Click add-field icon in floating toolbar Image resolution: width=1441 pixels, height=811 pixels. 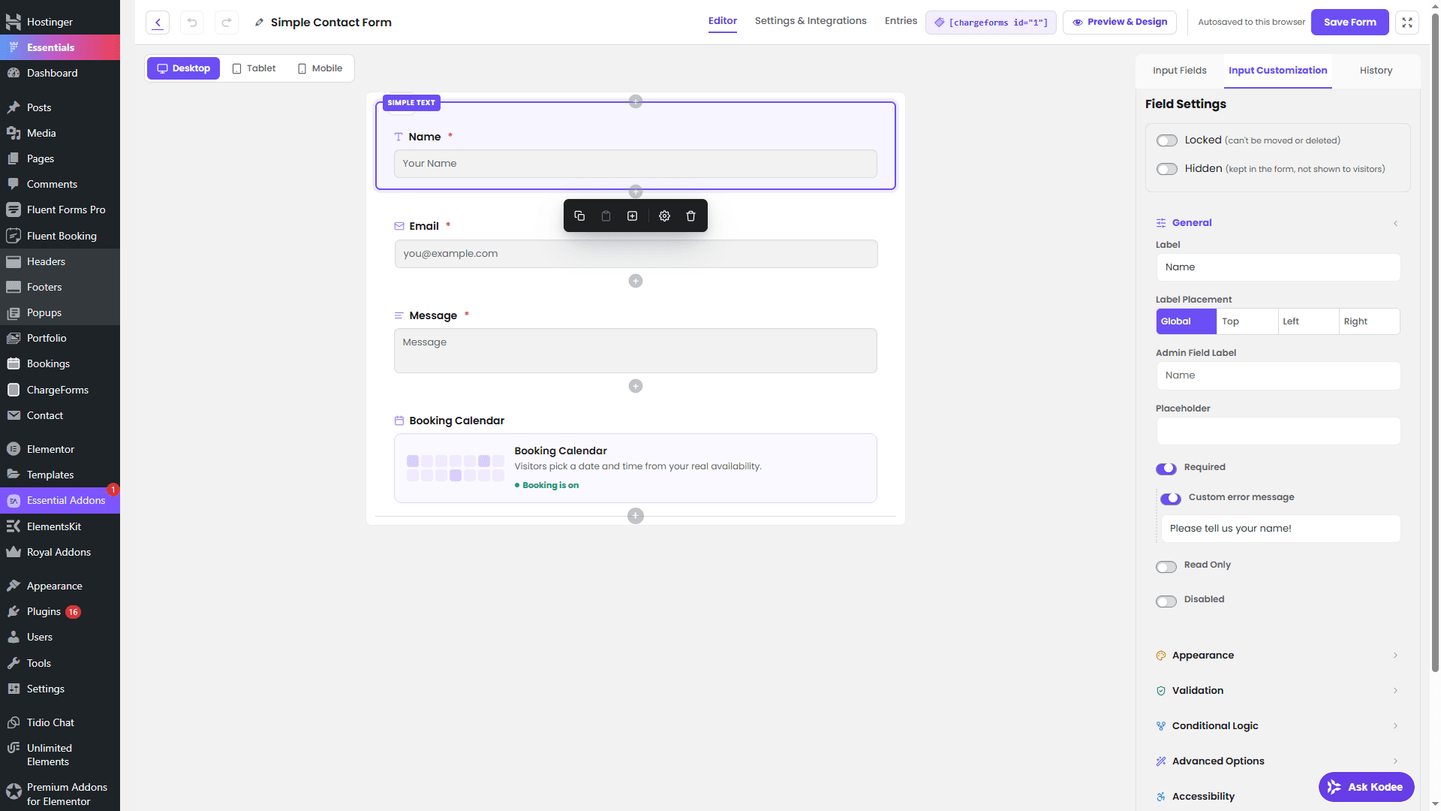[633, 216]
